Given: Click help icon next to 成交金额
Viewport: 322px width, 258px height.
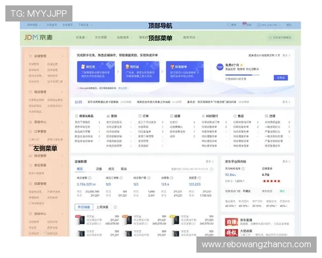Looking at the screenshot, I should tap(90, 178).
